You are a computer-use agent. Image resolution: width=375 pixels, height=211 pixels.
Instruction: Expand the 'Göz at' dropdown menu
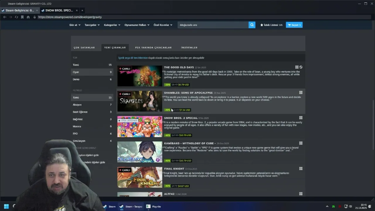(x=75, y=25)
